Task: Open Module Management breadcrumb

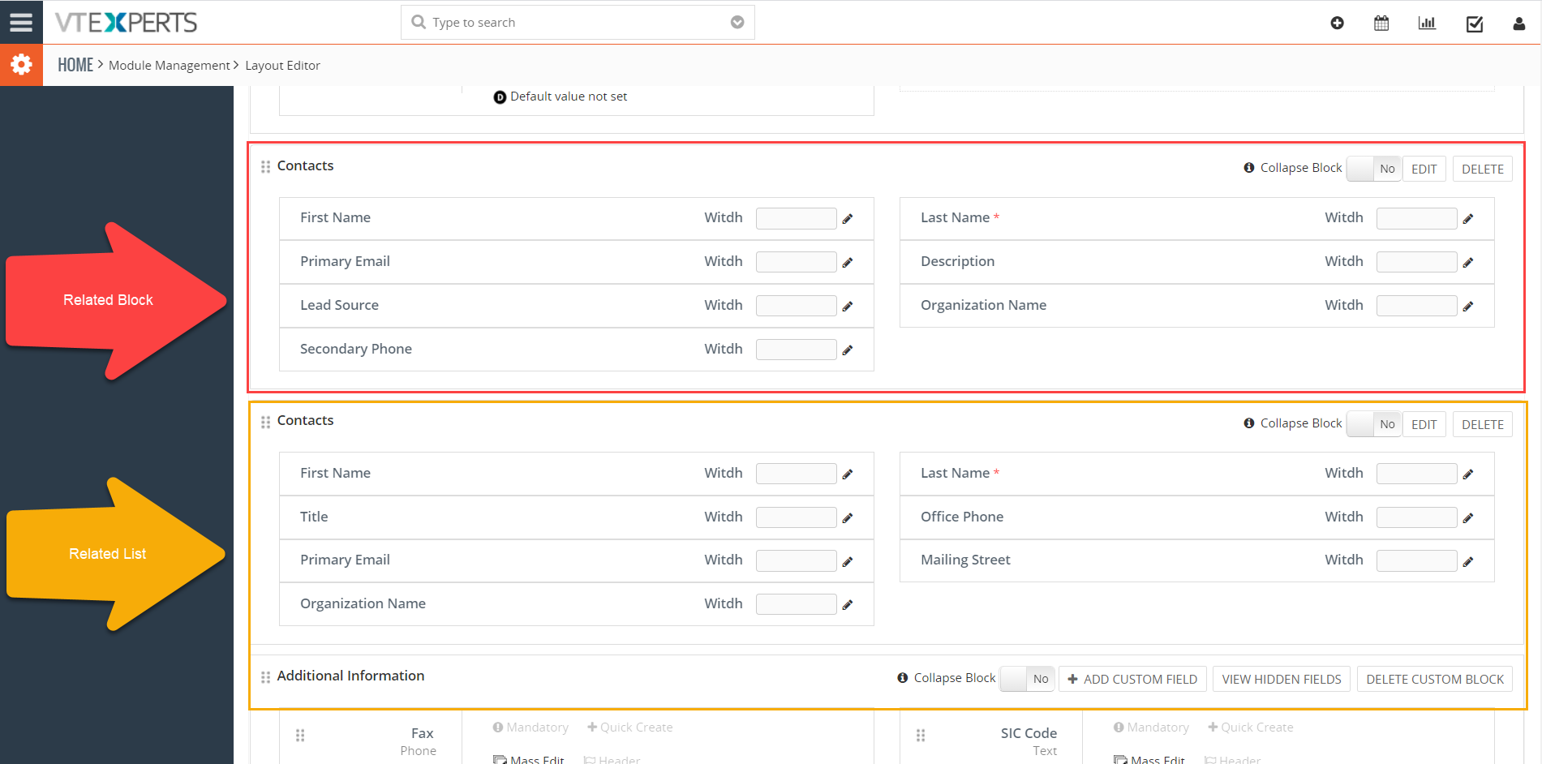Action: tap(170, 66)
